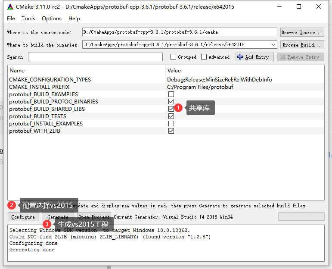Viewport: 332px width, 269px height.
Task: Click the Remove Entry X icon
Action: (282, 57)
